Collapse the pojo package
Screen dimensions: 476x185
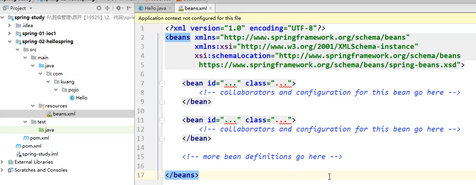pos(56,90)
